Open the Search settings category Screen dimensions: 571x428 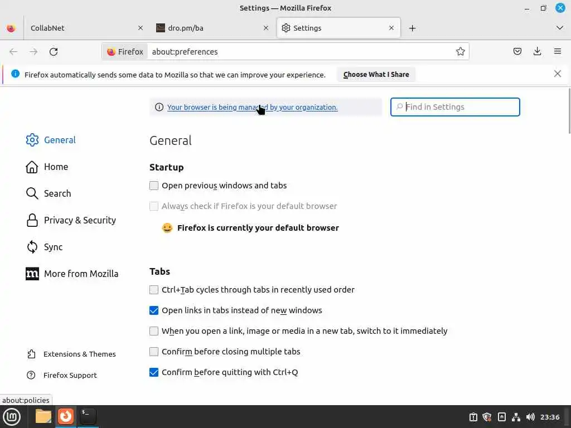click(49, 193)
